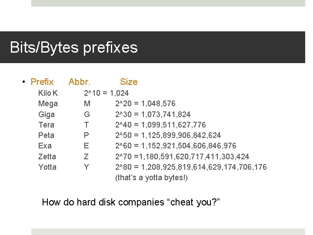Click the Yotta prefix label
Image resolution: width=313 pixels, height=235 pixels.
point(47,167)
